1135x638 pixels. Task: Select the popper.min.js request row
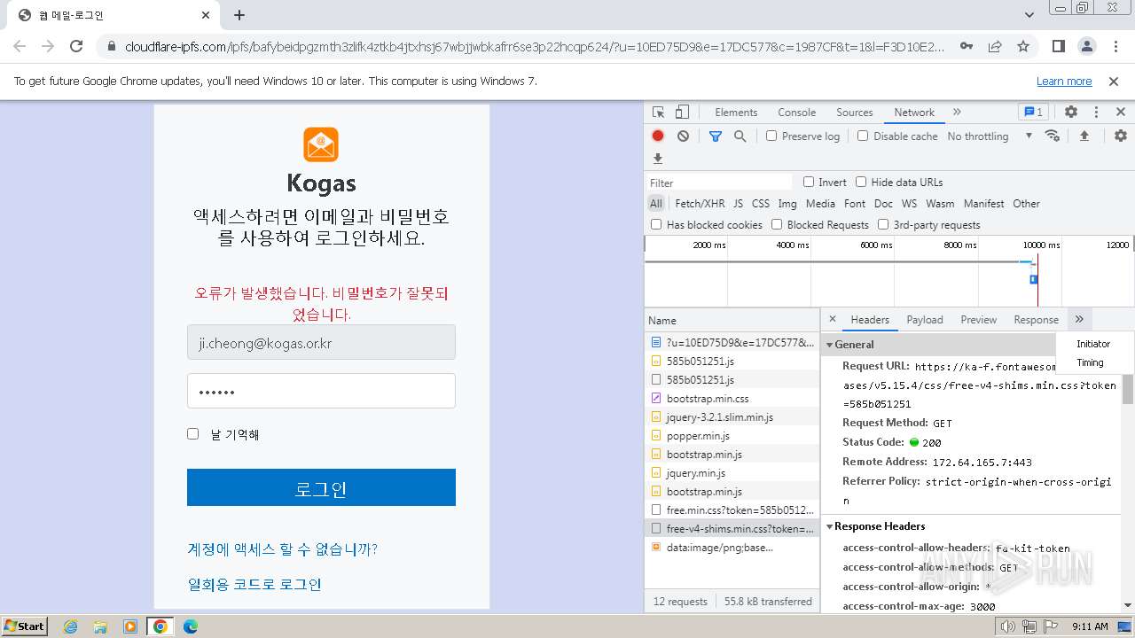[x=732, y=436]
